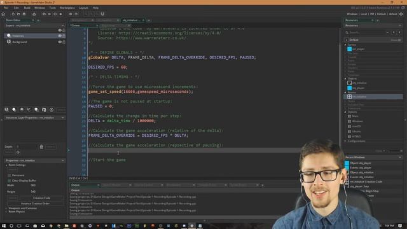The width and height of the screenshot is (407, 229).
Task: Run the game with the play icon
Action: 50,14
